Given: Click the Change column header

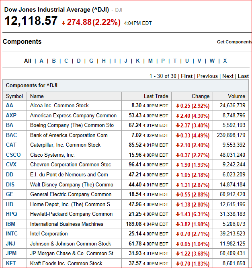Looking at the screenshot, I should pyautogui.click(x=201, y=96).
